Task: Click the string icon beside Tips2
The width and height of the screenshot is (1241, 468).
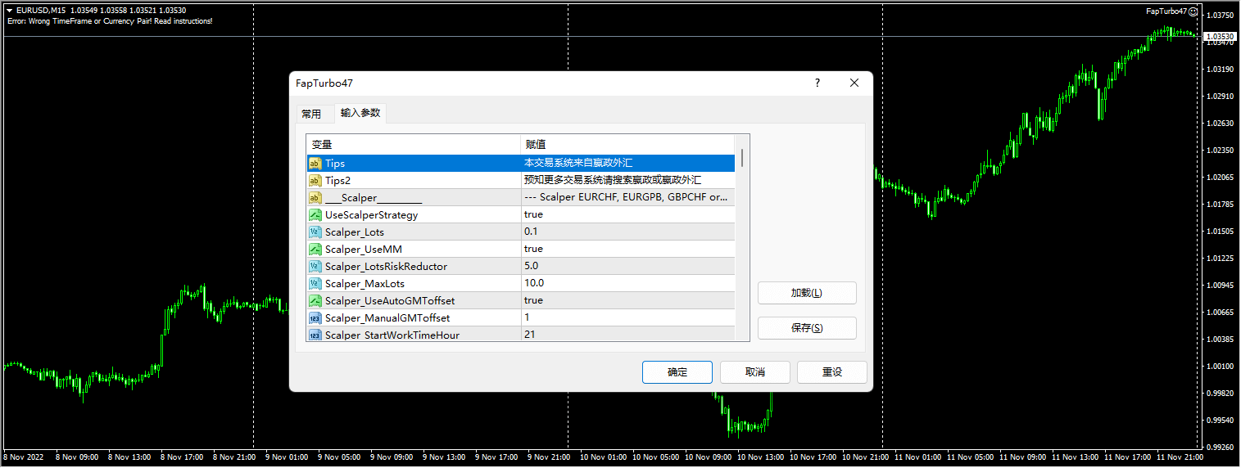Action: coord(315,181)
